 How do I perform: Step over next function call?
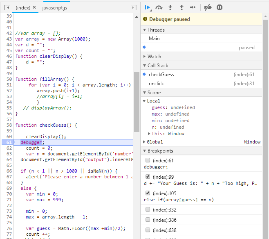click(159, 7)
